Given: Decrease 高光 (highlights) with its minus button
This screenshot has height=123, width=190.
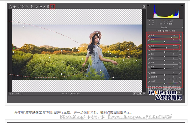Looking at the screenshot, I should [149, 55].
